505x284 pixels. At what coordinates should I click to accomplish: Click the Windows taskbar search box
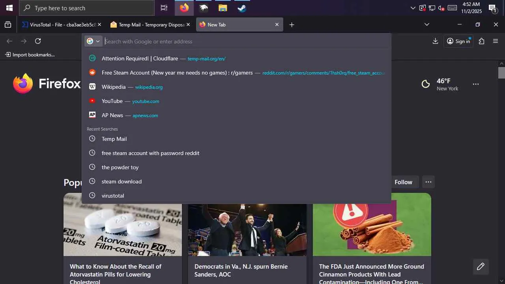(87, 8)
